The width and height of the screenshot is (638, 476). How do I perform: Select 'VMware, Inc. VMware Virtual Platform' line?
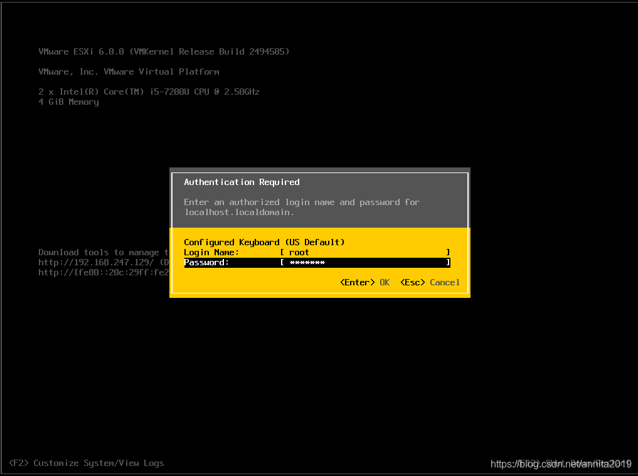coord(129,71)
